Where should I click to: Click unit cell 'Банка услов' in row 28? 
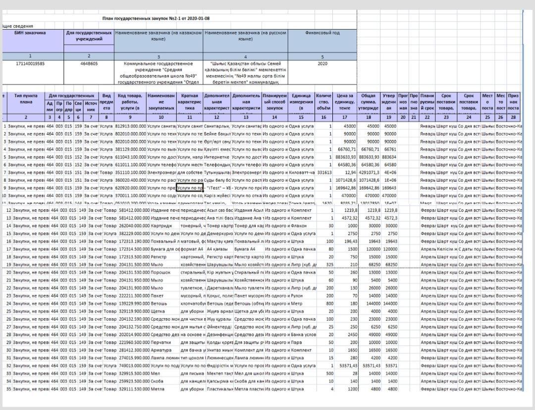point(303,335)
